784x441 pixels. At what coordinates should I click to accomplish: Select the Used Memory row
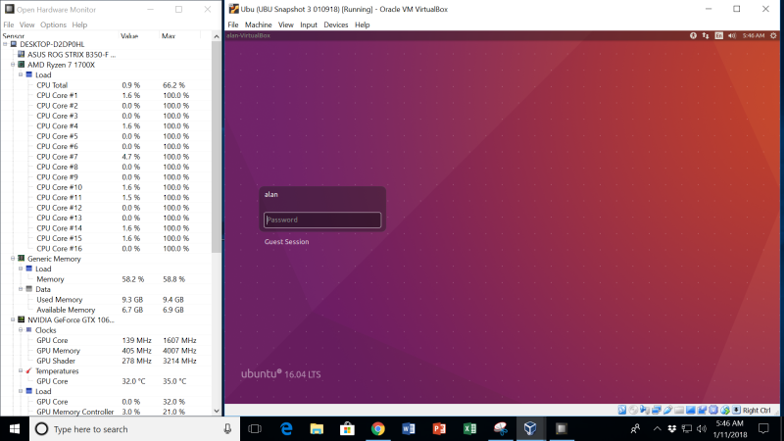point(106,300)
